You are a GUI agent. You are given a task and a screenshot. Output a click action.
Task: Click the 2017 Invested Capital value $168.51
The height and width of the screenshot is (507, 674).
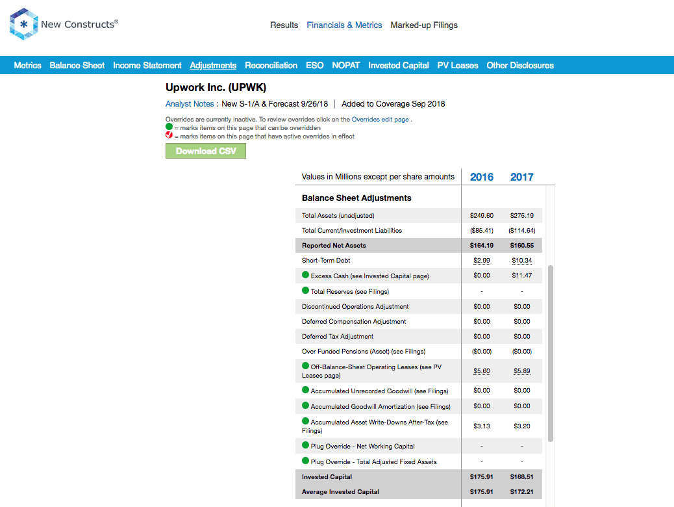pos(522,477)
